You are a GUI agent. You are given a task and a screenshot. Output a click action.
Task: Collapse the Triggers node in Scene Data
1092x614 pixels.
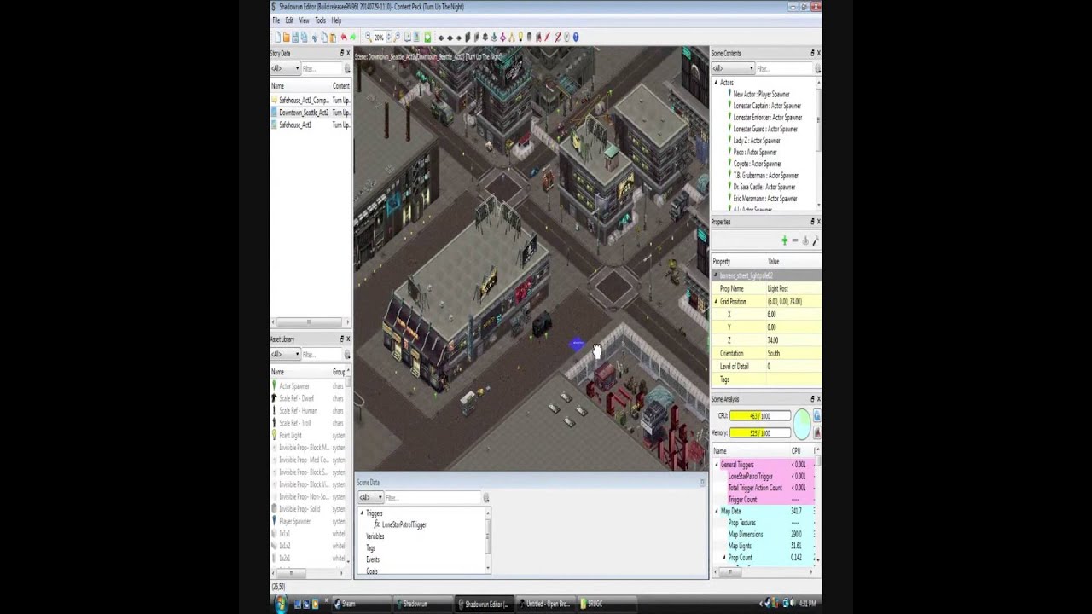[362, 513]
